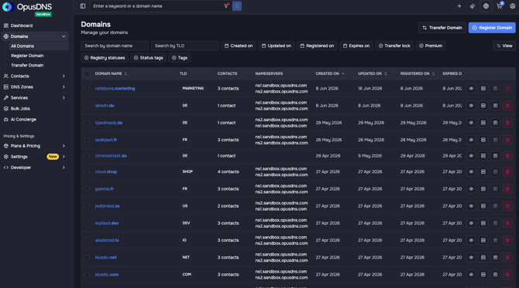Open nameserver icon for ratisbona.marketing row
This screenshot has height=288, width=519.
coord(483,89)
